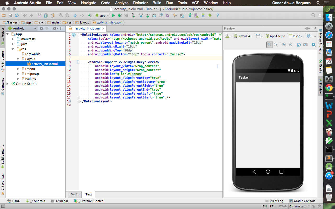Toggle the Build Variants tool window
This screenshot has width=335, height=209.
pos(3,157)
